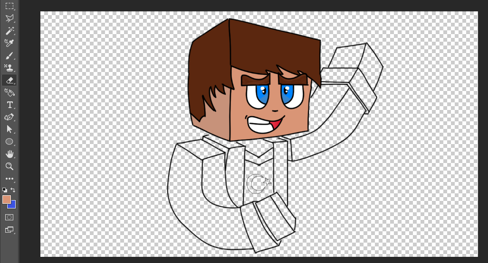Toggle Quick Mask mode
Viewport: 488px width, 263px height.
click(10, 218)
